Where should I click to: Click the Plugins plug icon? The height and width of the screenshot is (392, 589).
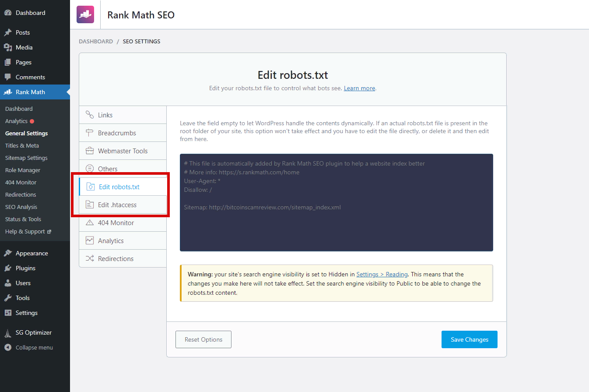click(x=8, y=268)
